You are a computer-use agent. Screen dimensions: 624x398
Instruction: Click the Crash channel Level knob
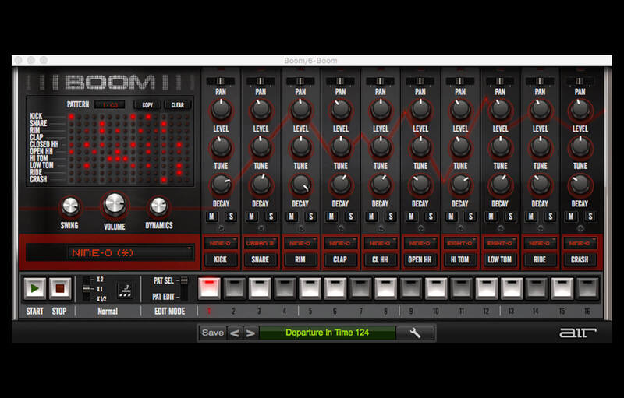point(580,110)
